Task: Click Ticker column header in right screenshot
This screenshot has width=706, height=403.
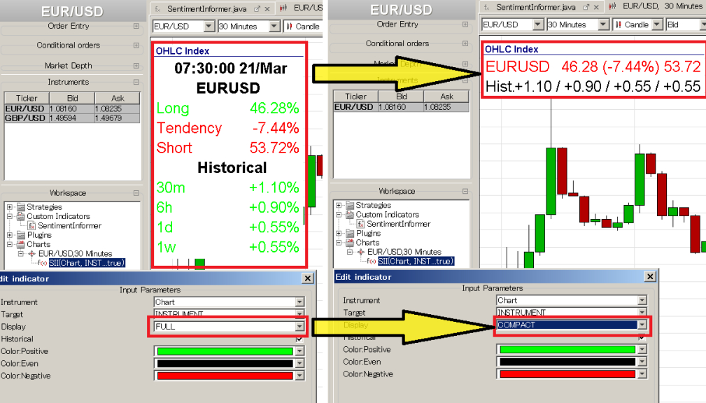Action: (355, 97)
